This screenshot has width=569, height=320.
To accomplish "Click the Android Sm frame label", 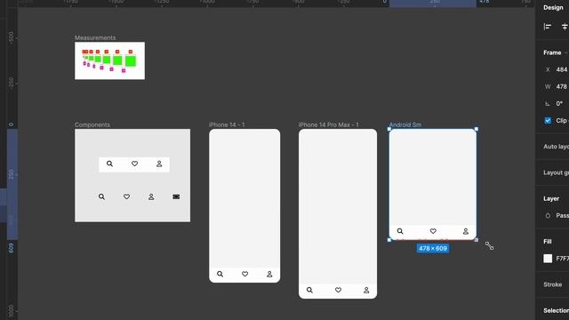I will [x=405, y=124].
